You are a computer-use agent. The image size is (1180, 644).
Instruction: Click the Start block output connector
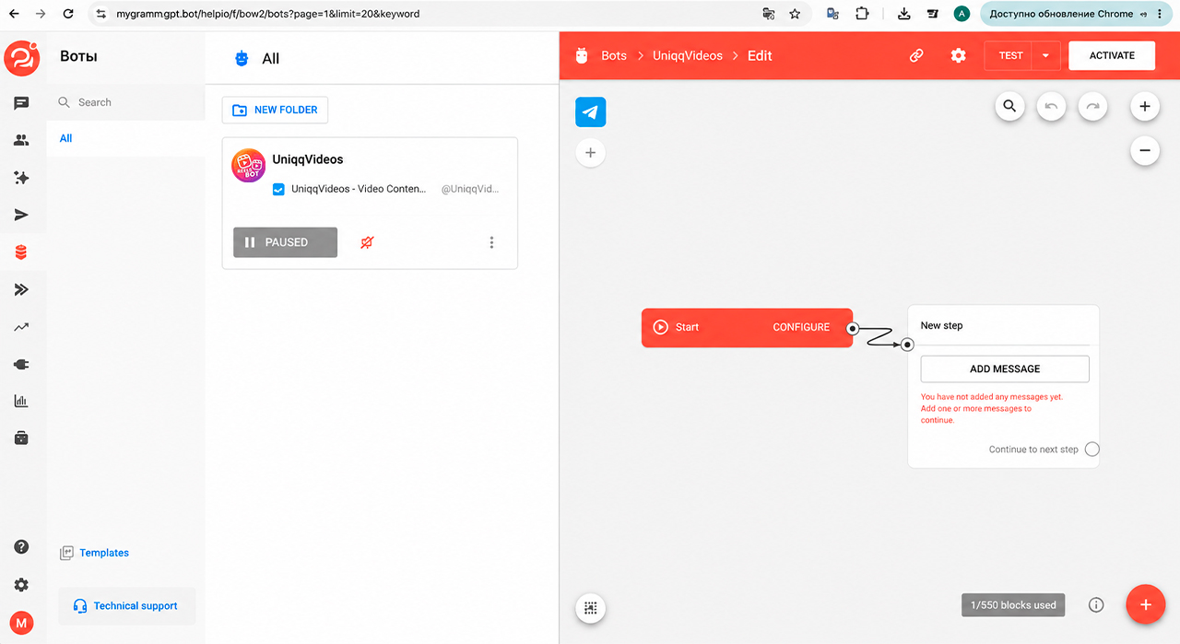click(x=853, y=328)
